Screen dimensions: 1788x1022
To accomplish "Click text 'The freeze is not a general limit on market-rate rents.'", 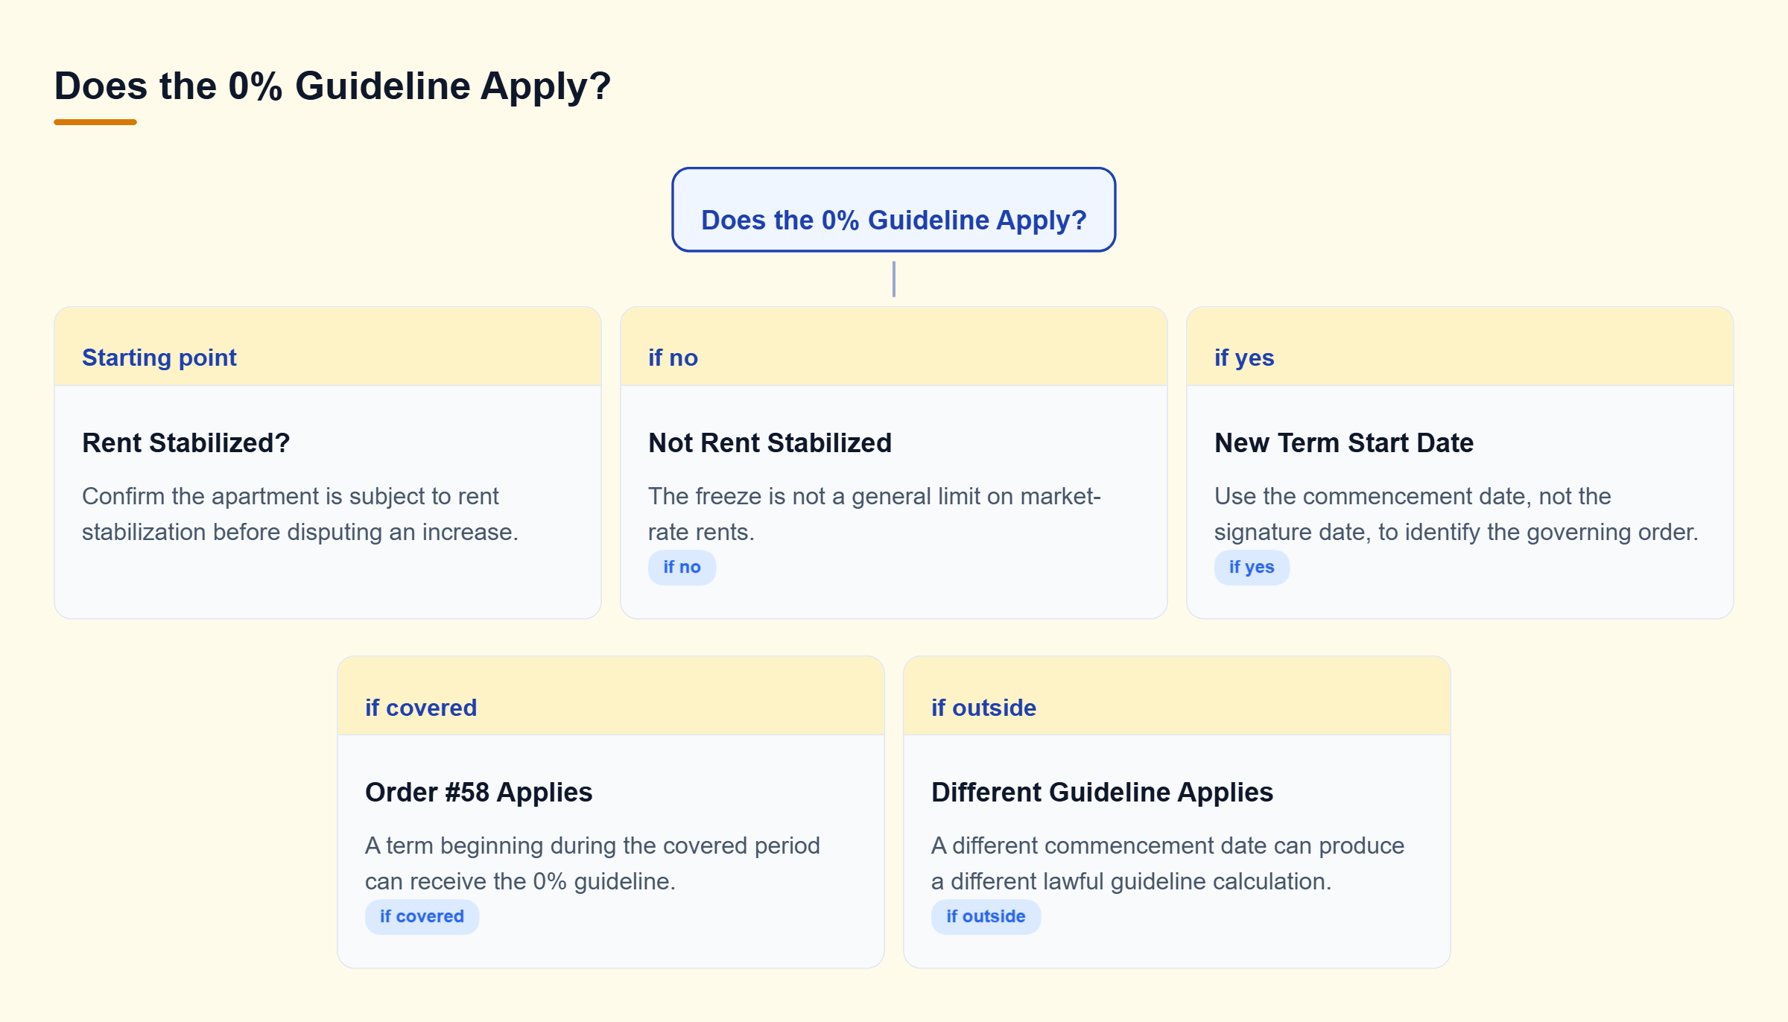I will point(874,514).
